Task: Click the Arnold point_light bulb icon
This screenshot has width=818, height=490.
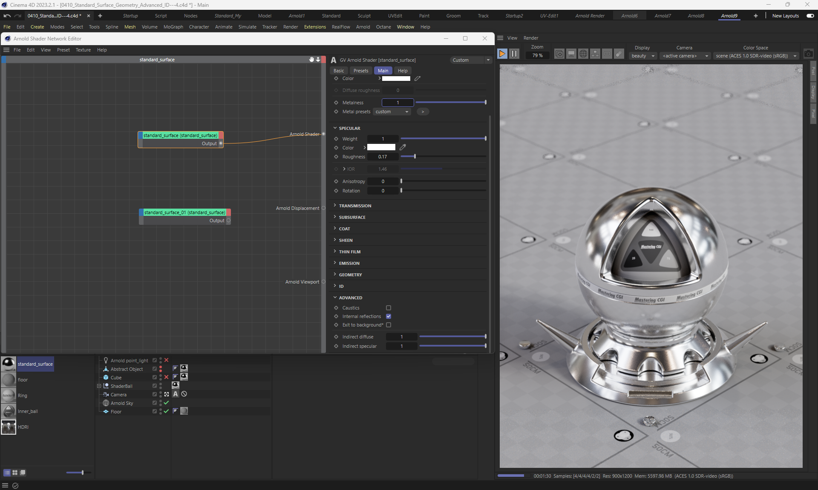Action: (x=106, y=360)
